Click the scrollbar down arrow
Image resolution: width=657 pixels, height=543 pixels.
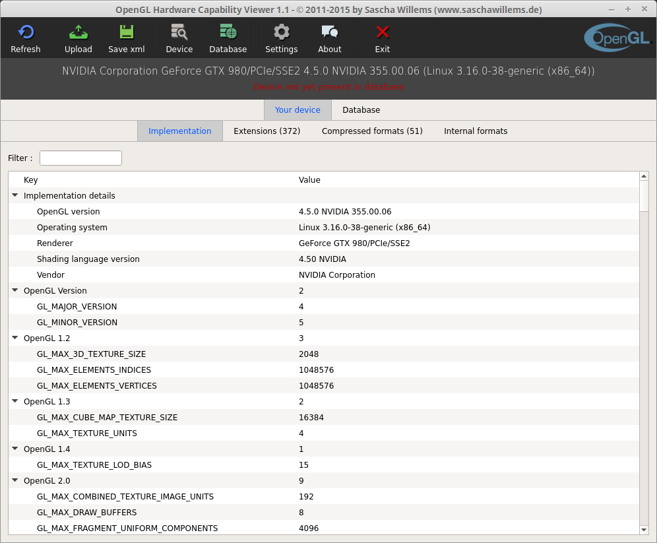coord(644,530)
